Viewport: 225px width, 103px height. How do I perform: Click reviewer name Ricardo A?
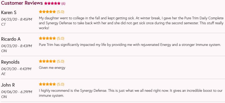pos(11,39)
